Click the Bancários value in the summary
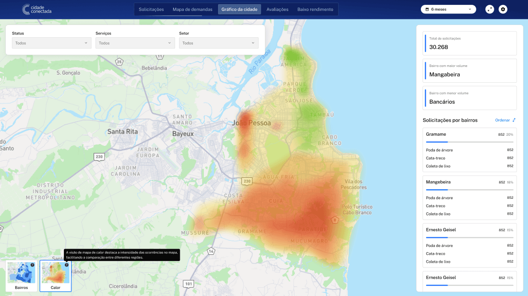The height and width of the screenshot is (296, 528). (x=442, y=102)
